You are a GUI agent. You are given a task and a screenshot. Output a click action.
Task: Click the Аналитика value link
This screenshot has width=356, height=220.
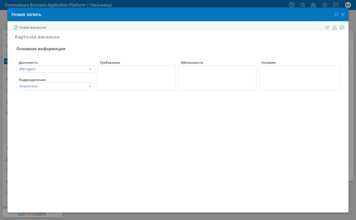(x=28, y=86)
